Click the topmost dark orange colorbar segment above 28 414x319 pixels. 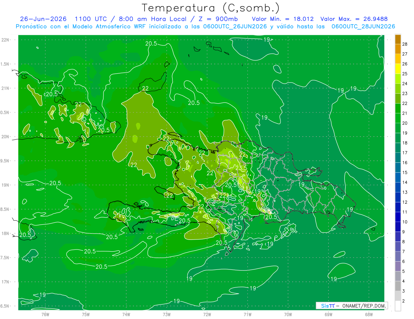click(x=398, y=39)
